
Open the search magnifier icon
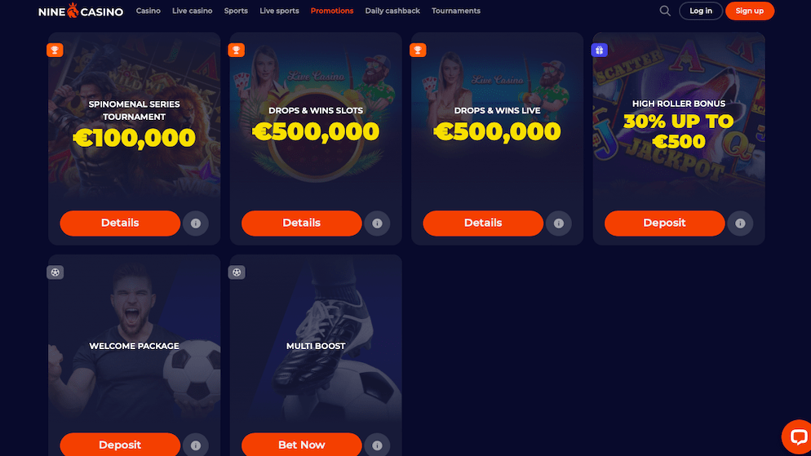tap(665, 11)
